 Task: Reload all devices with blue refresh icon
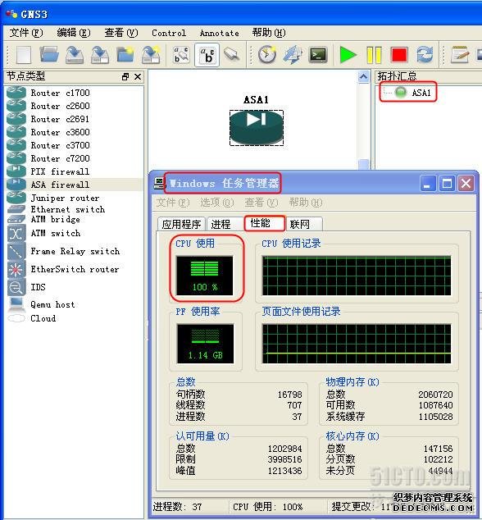(425, 54)
